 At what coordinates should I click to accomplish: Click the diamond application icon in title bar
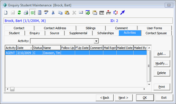pyautogui.click(x=5, y=5)
